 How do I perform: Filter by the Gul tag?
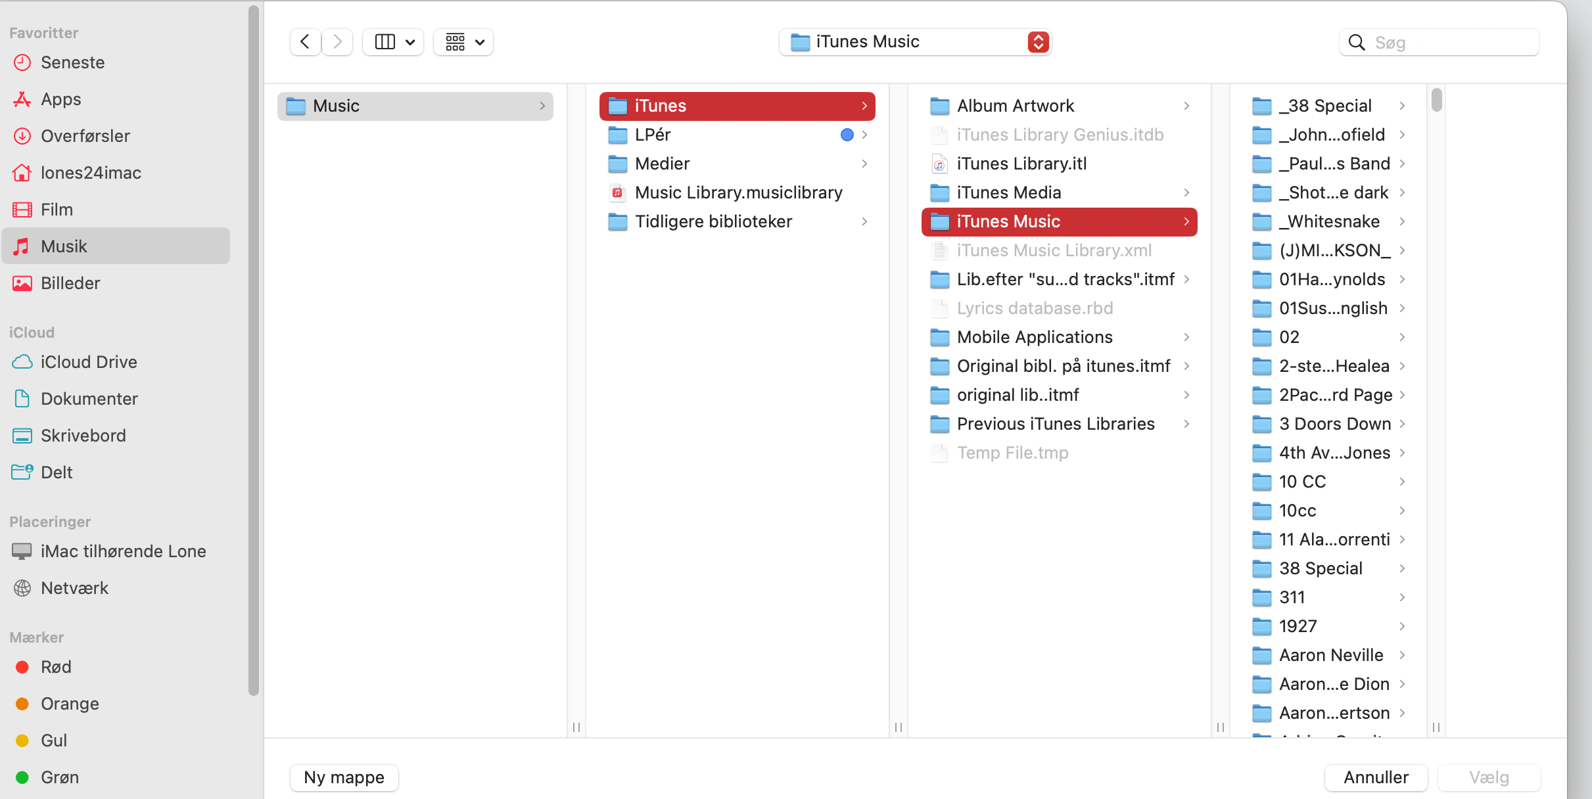(116, 741)
